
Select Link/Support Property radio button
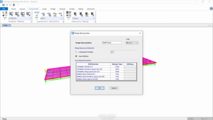pos(76,52)
